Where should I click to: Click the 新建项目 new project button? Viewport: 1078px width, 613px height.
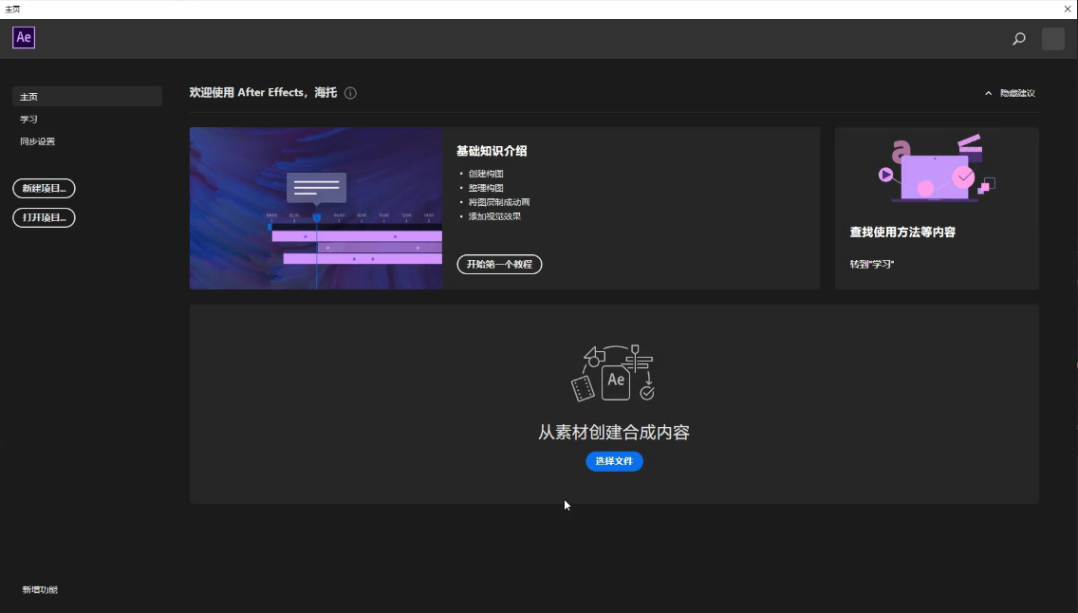(44, 188)
